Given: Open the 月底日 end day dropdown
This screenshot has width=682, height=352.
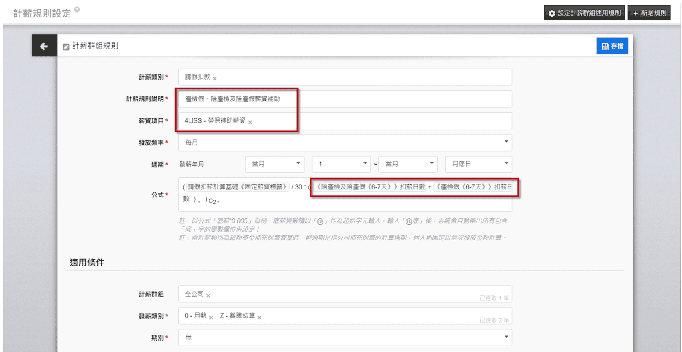Looking at the screenshot, I should point(478,164).
